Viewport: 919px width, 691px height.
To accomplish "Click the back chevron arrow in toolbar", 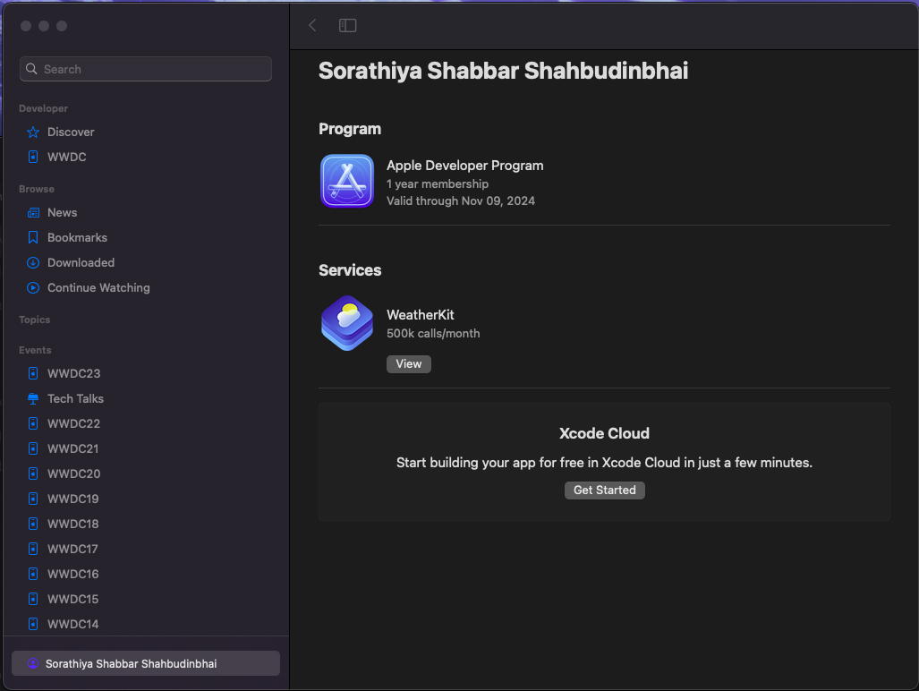I will coord(312,25).
